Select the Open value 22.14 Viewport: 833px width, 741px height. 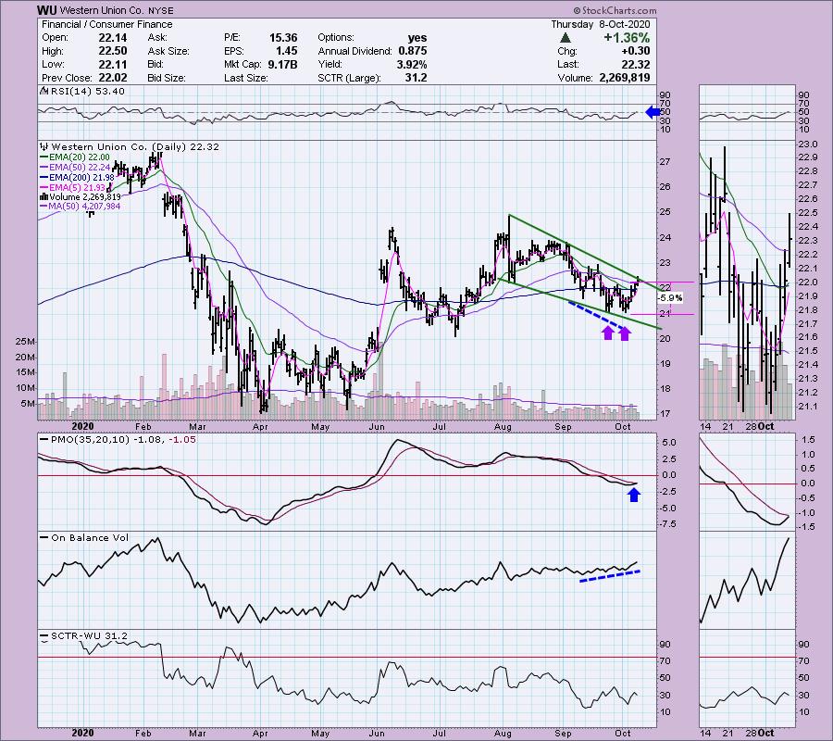[113, 38]
